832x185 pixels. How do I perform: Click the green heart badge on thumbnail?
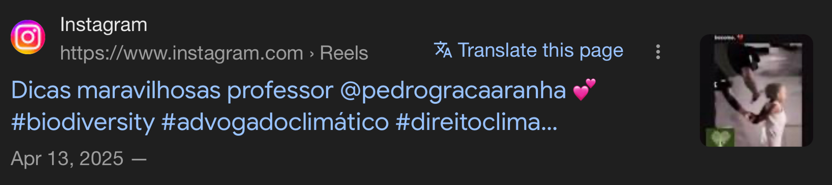click(720, 137)
